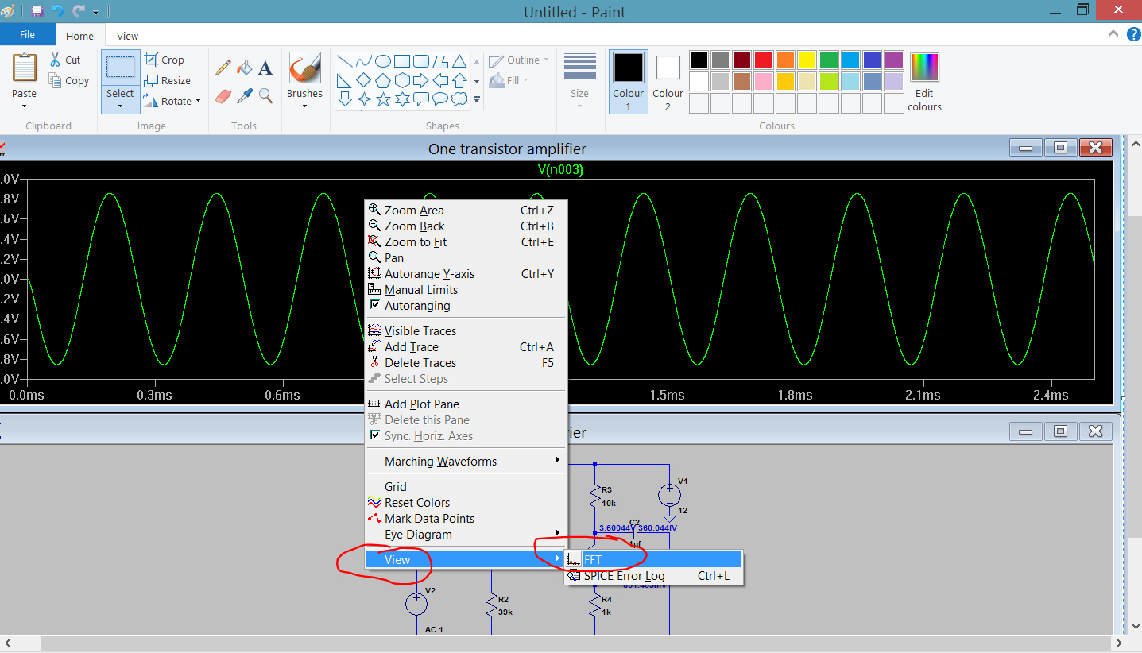Select the Magnifier tool
This screenshot has height=653, width=1142.
click(x=265, y=95)
